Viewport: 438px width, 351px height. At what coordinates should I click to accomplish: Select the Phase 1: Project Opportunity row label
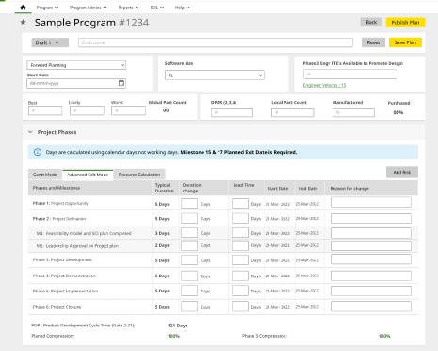(60, 203)
